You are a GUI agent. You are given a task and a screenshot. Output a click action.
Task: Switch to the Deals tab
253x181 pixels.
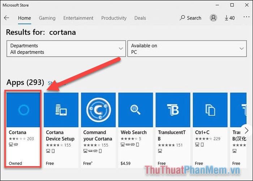click(140, 18)
